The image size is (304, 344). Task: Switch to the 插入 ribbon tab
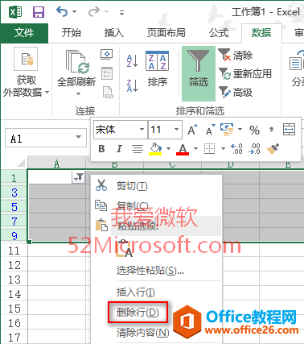(x=114, y=33)
